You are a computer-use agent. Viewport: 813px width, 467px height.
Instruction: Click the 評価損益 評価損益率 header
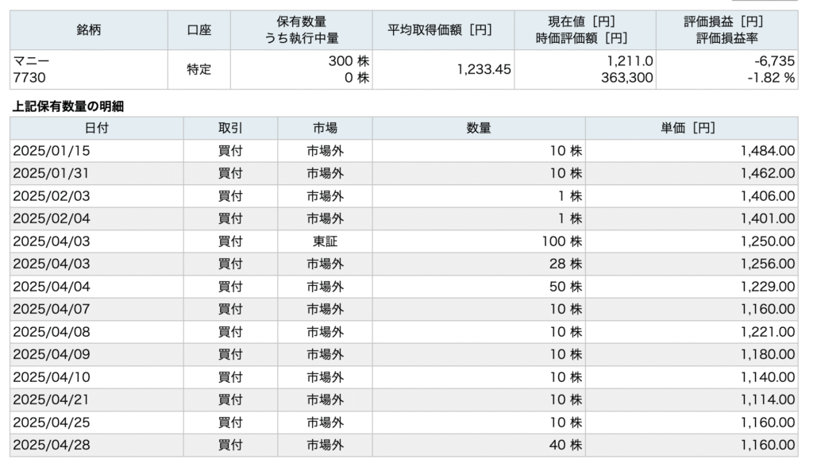pos(726,30)
